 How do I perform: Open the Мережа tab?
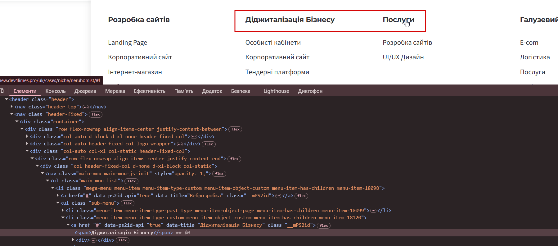click(115, 91)
